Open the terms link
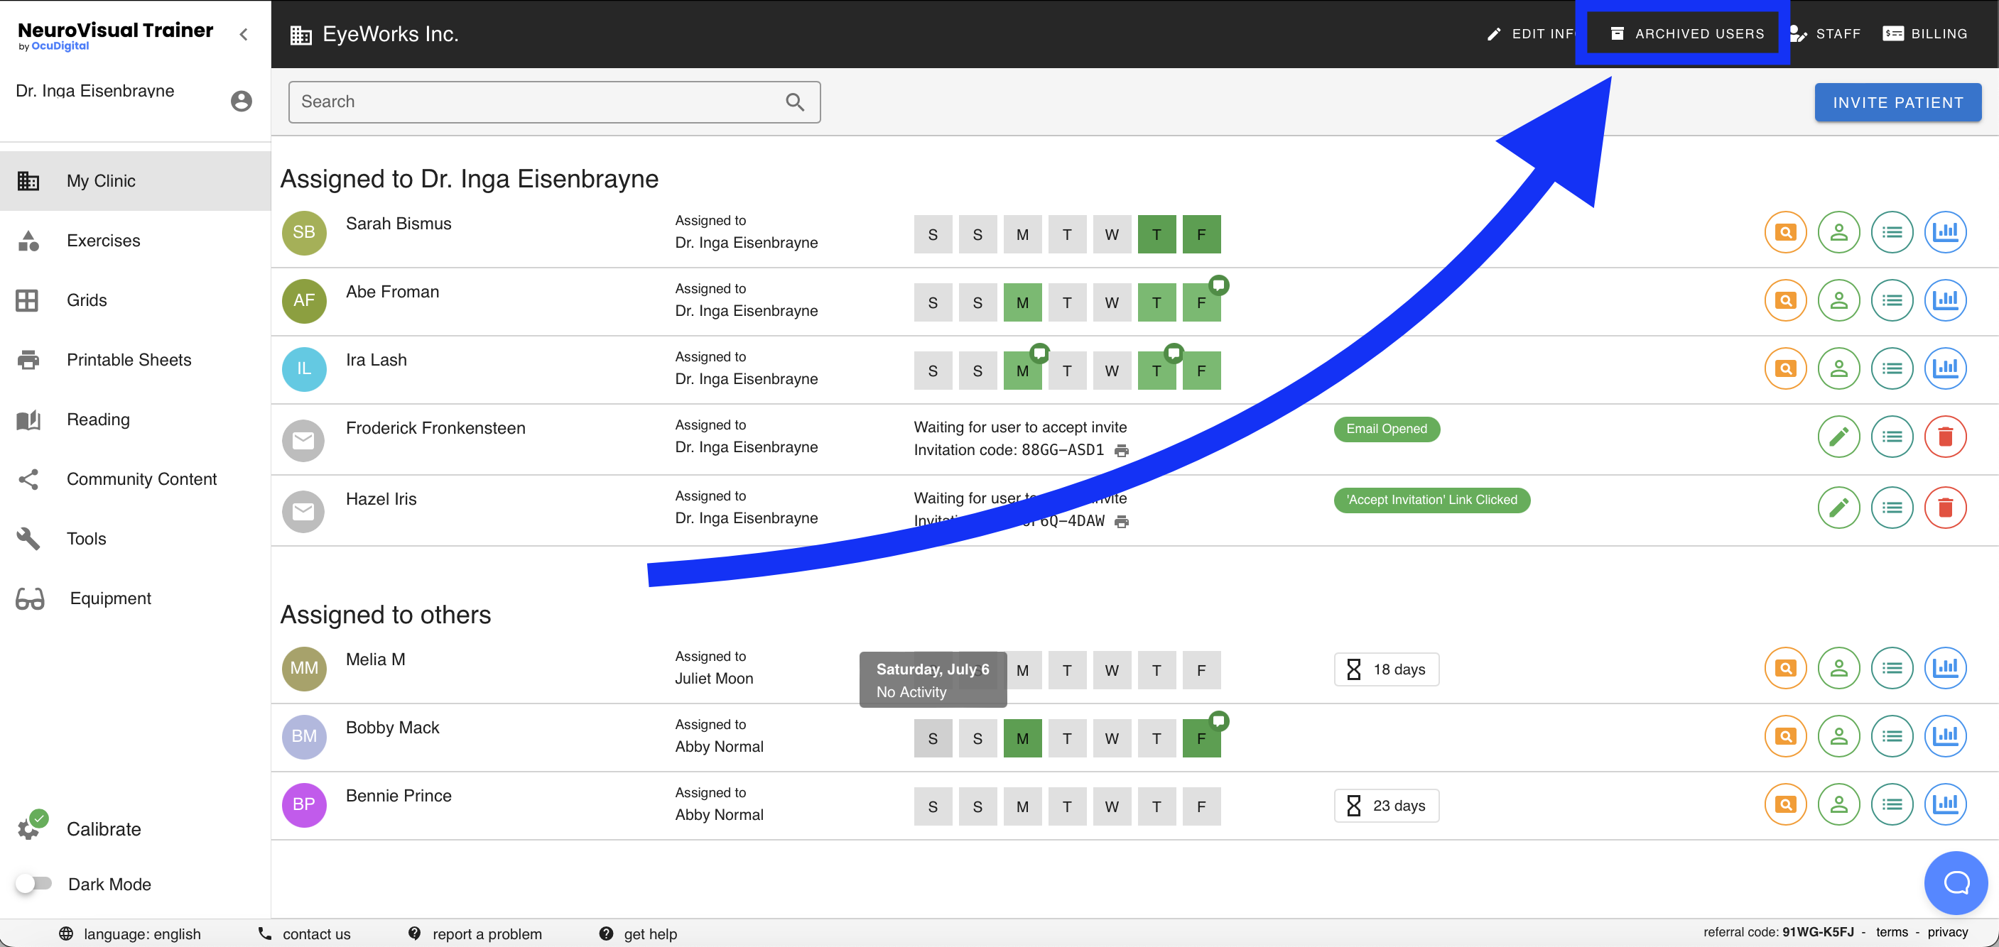 pos(1891,932)
